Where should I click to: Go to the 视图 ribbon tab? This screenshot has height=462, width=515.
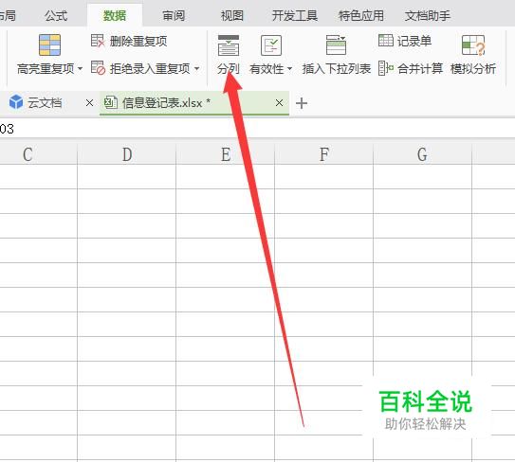coord(231,15)
